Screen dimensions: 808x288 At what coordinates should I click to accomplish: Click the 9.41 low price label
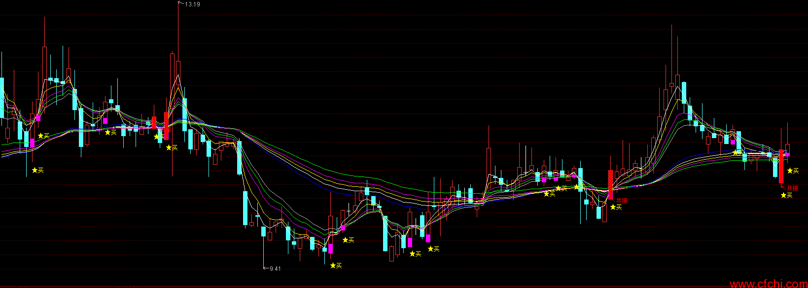pos(275,269)
